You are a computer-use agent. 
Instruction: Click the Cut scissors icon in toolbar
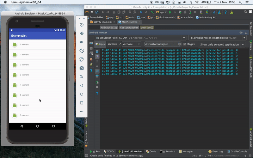(x=114, y=12)
